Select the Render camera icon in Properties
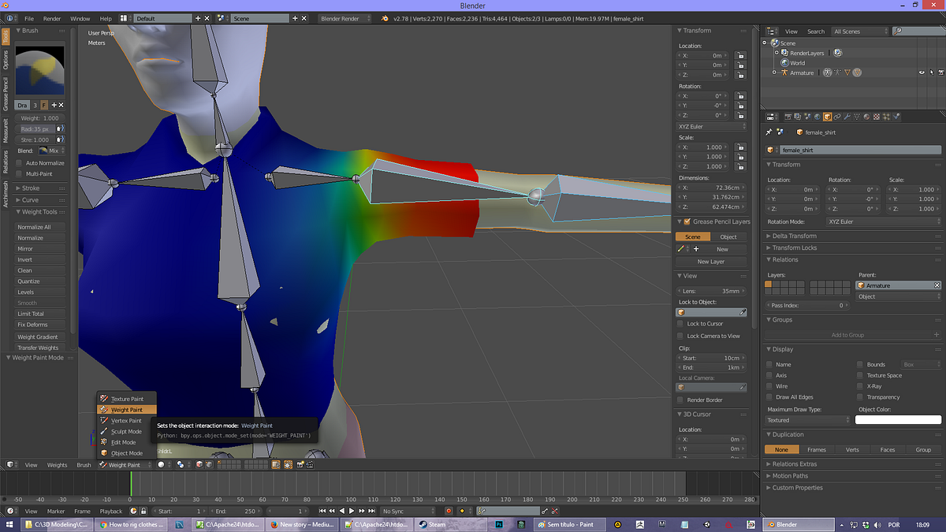 tap(788, 116)
